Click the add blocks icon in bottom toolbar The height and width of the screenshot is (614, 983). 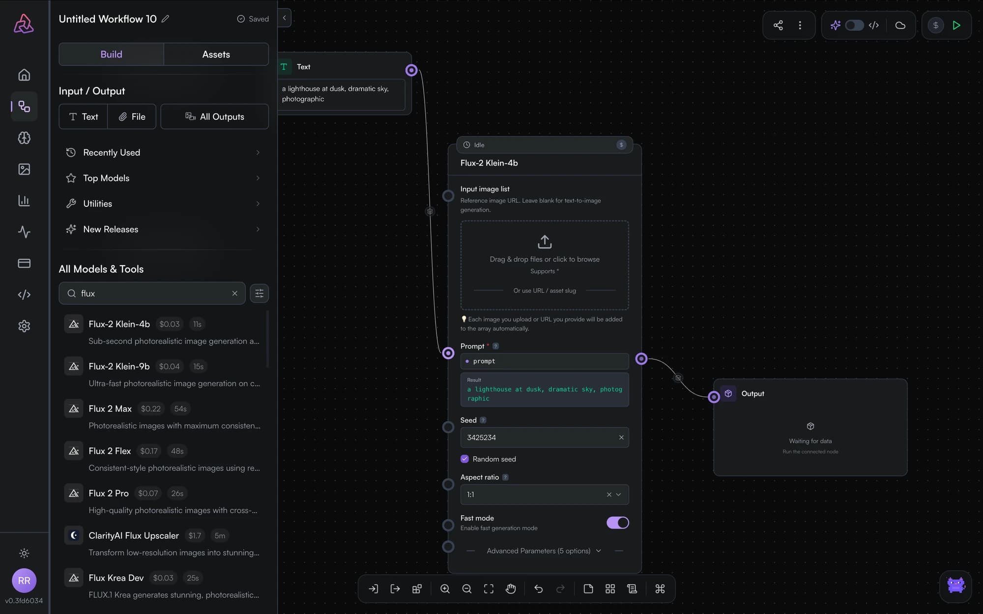(417, 588)
